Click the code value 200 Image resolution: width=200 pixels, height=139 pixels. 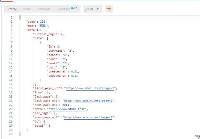coord(42,22)
